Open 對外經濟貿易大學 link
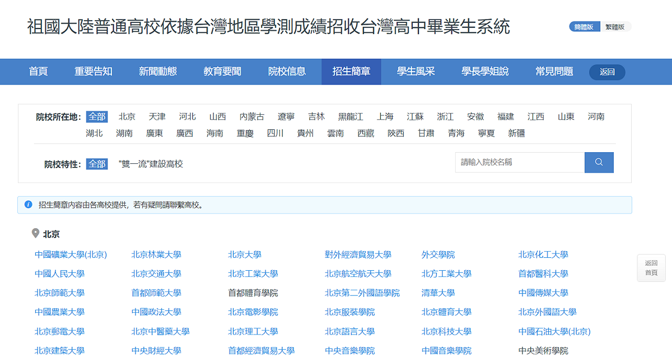Viewport: 672px width, 358px height. tap(358, 255)
